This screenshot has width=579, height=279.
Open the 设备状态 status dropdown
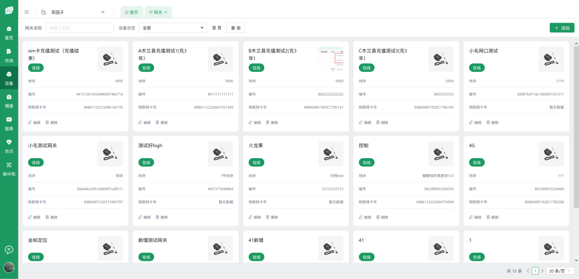point(173,27)
